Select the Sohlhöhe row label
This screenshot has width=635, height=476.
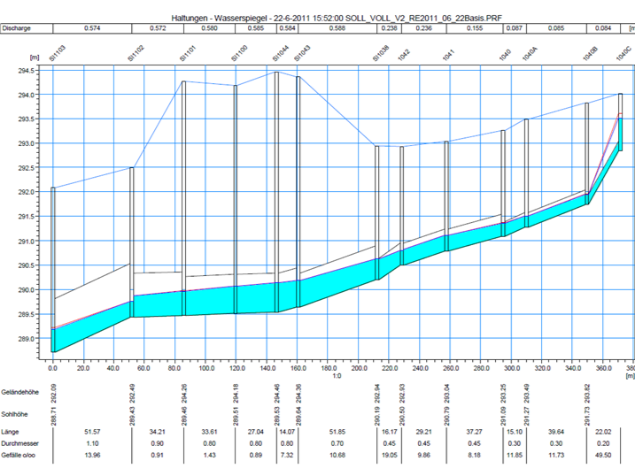click(x=18, y=412)
